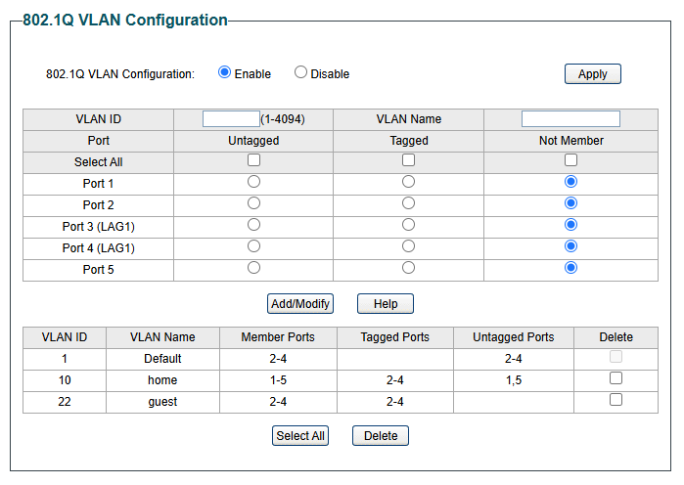Click the Default VLAN delete checkbox
The width and height of the screenshot is (684, 485).
point(616,357)
